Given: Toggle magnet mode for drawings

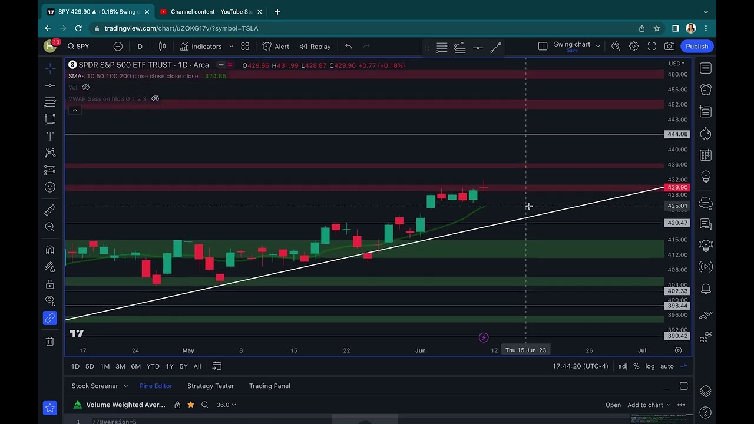Looking at the screenshot, I should pos(50,250).
